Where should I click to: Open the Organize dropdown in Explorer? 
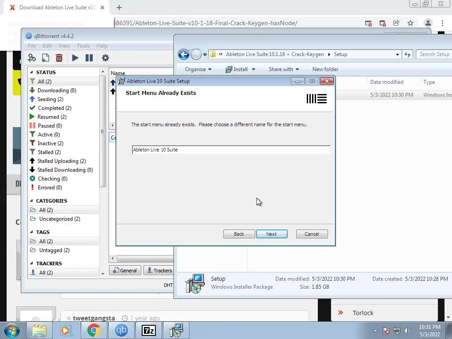pyautogui.click(x=198, y=69)
